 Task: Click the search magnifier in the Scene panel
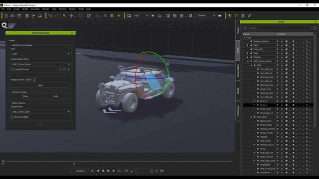pos(245,28)
